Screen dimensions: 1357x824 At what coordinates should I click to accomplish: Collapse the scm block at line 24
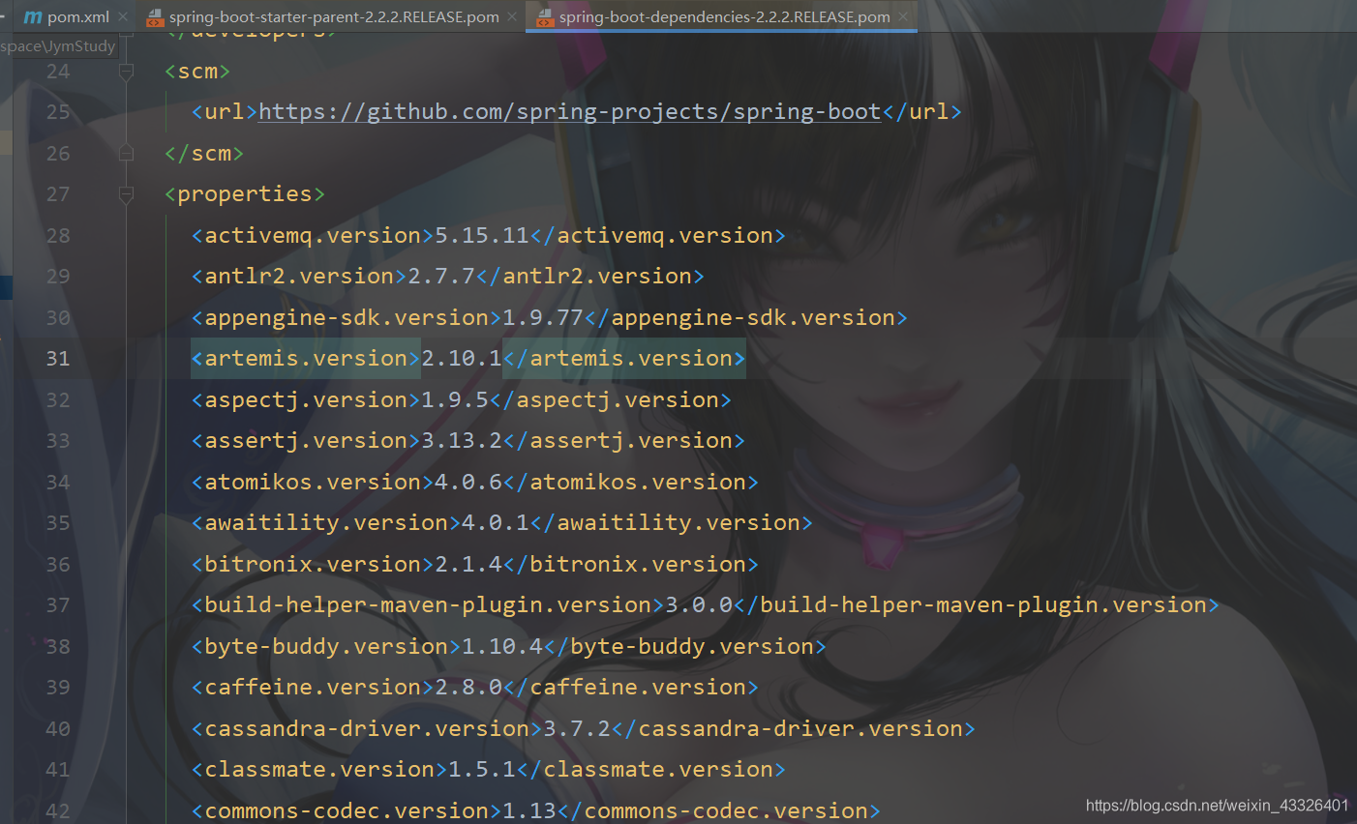tap(126, 72)
